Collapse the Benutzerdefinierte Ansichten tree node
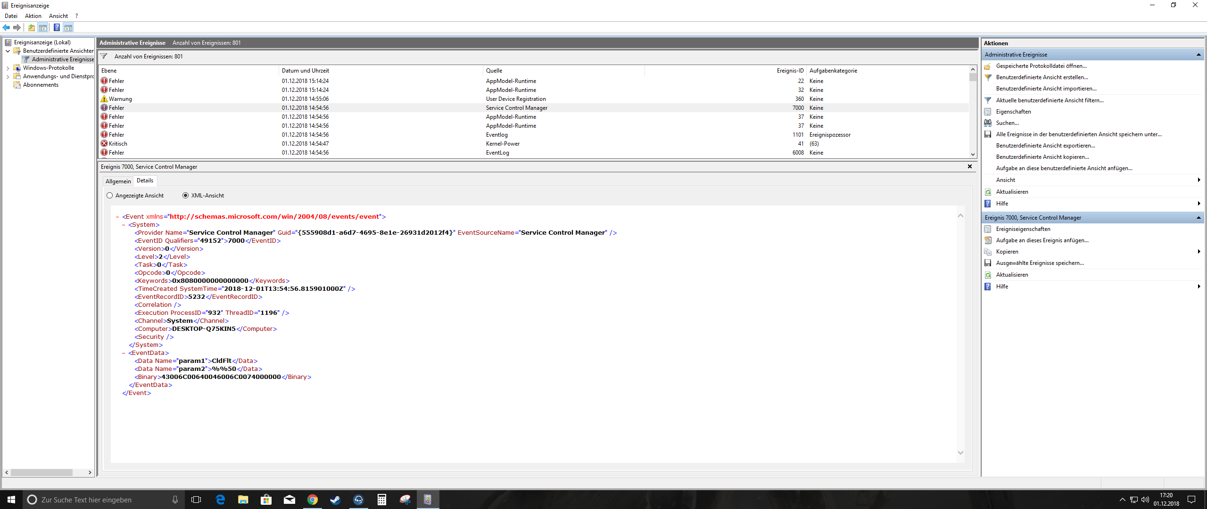 [8, 51]
